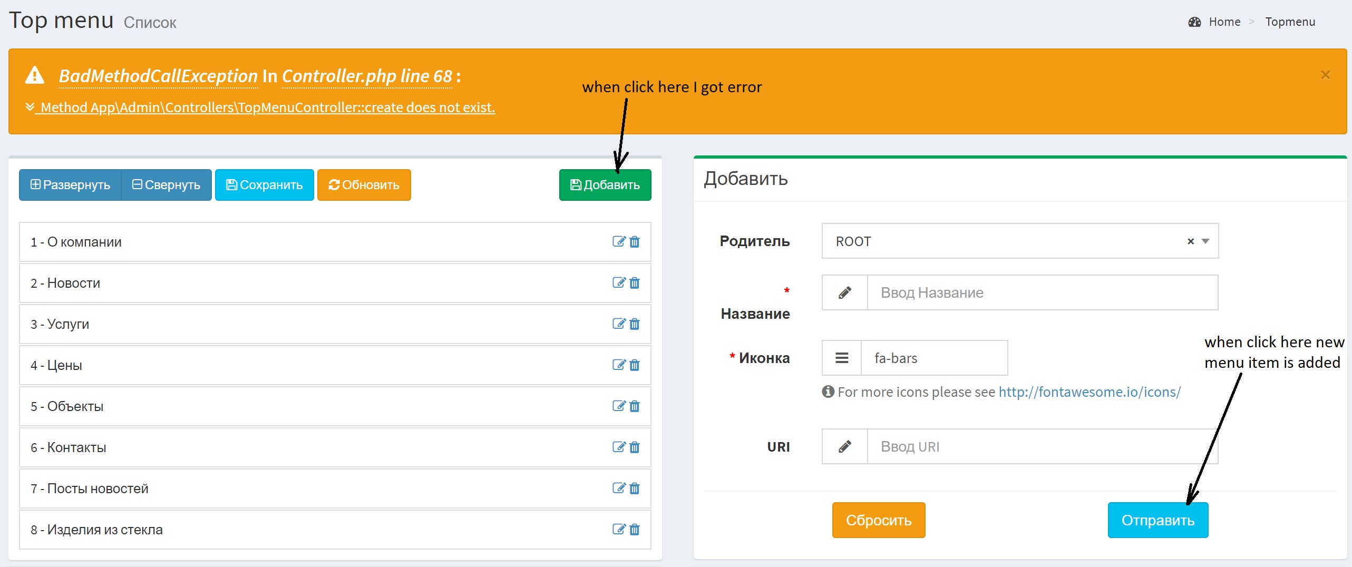Click the info icon before the icons hint
The image size is (1352, 567).
tap(828, 392)
